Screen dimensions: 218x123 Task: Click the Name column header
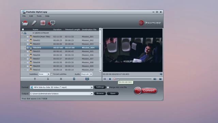[x=35, y=30]
